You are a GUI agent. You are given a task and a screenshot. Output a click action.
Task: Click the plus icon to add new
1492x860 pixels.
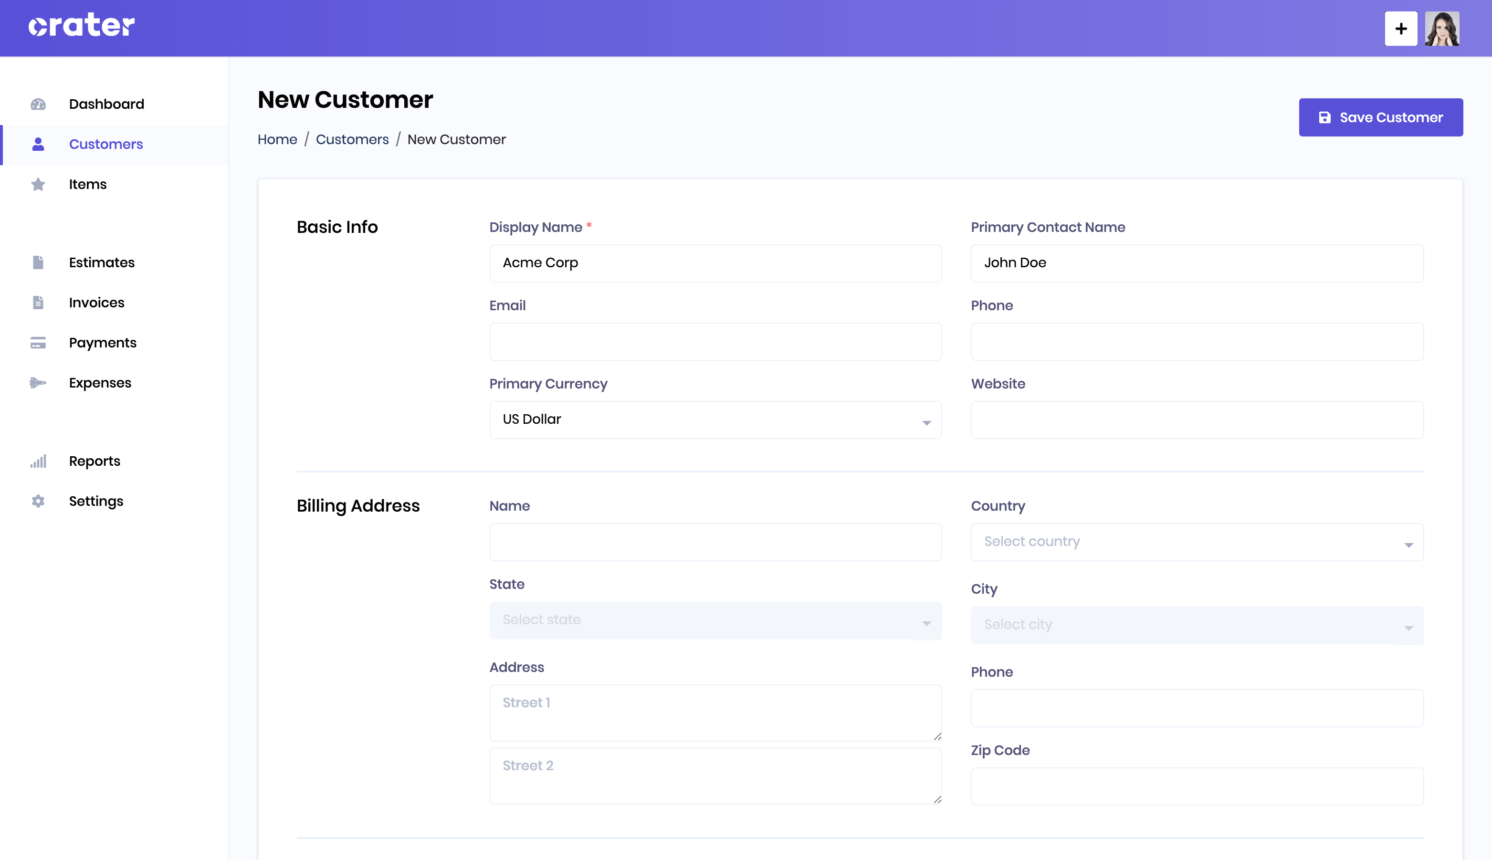(x=1401, y=28)
